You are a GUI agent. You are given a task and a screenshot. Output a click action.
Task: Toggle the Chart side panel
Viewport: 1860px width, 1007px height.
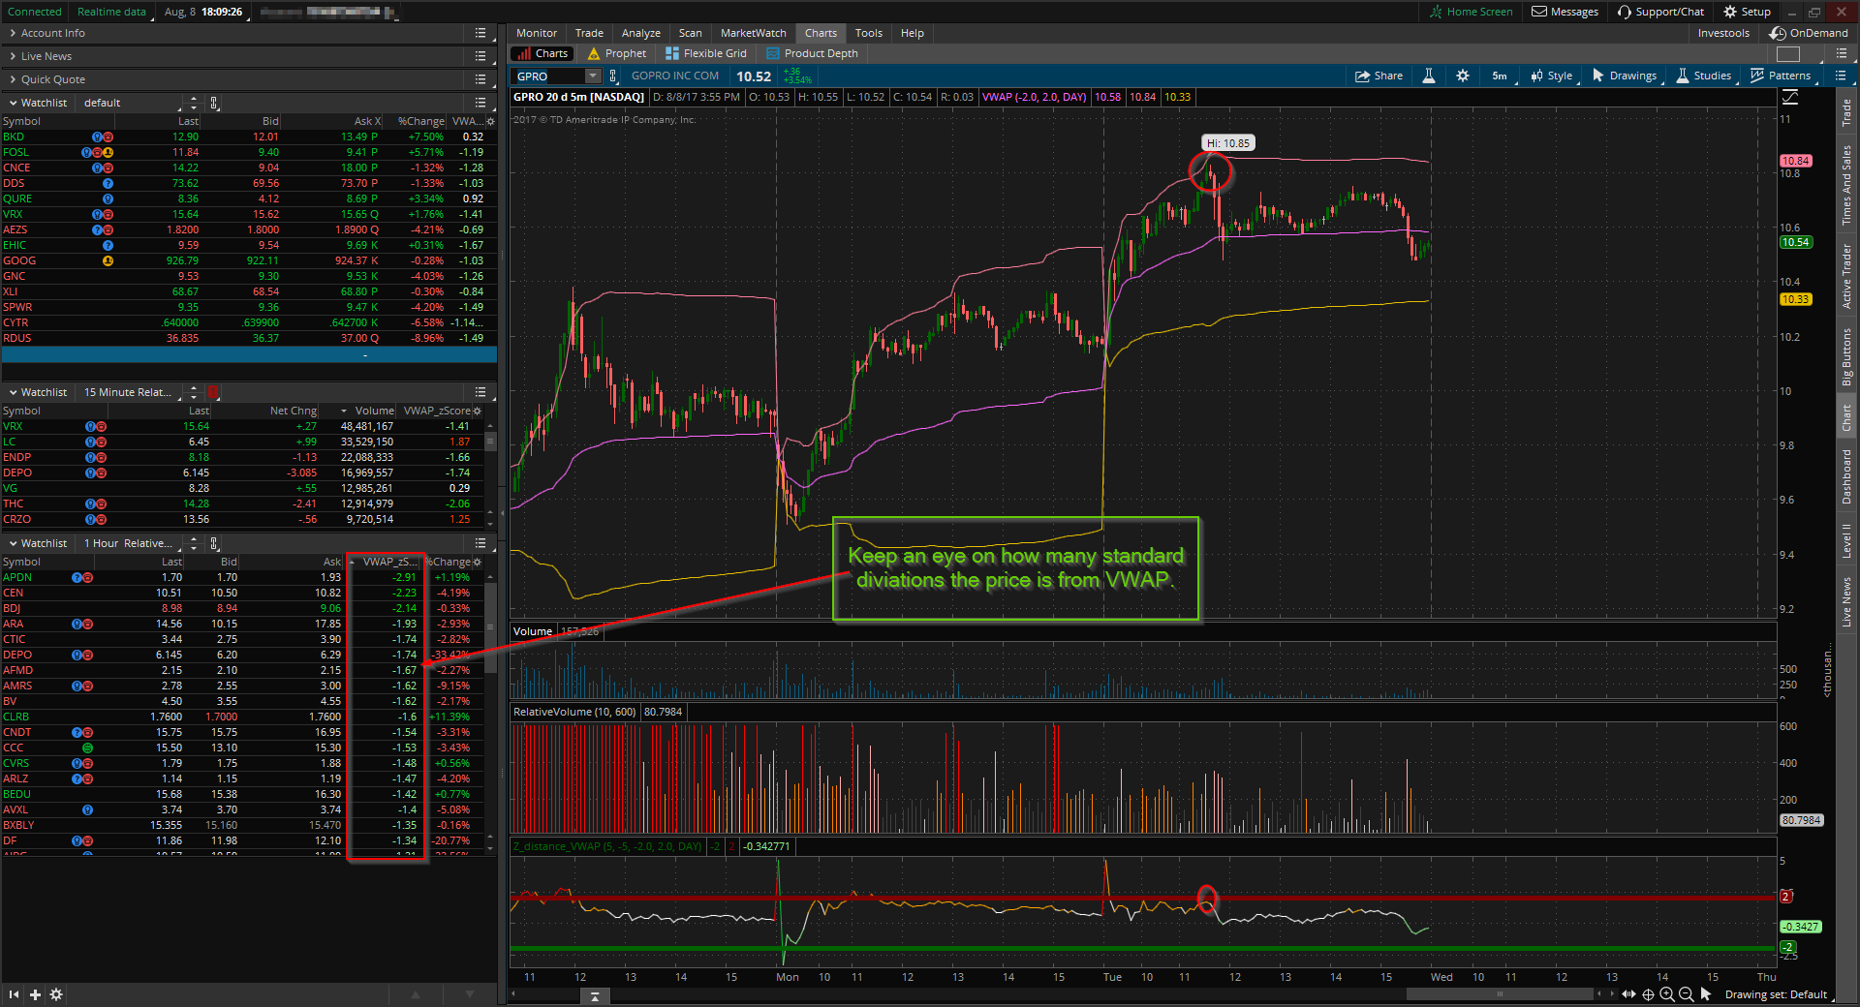1846,418
